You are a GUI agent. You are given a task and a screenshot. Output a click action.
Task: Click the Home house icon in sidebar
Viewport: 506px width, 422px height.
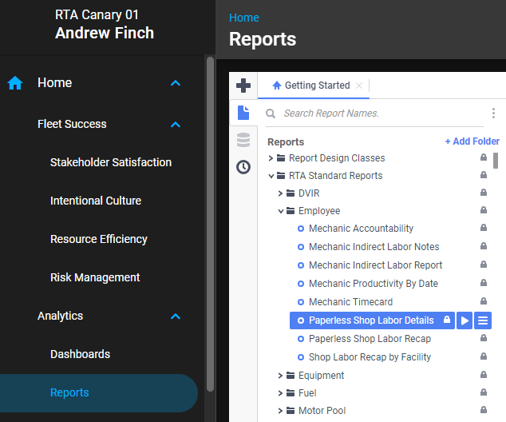15,83
